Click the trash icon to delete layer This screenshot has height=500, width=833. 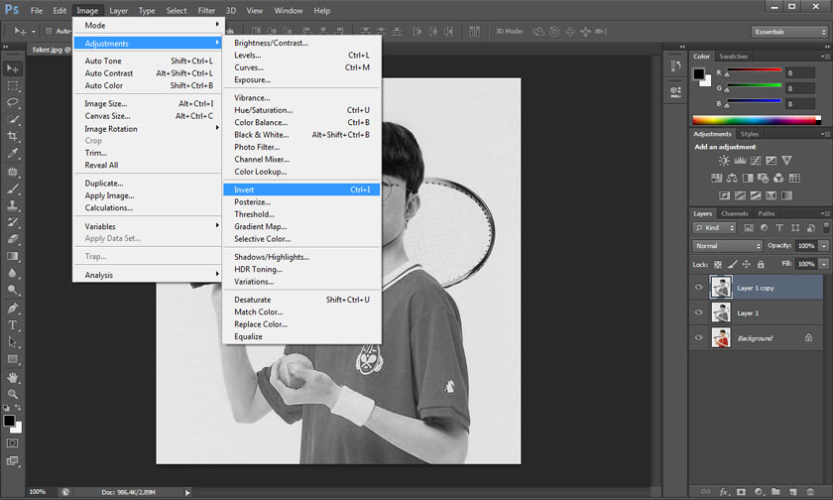(809, 492)
